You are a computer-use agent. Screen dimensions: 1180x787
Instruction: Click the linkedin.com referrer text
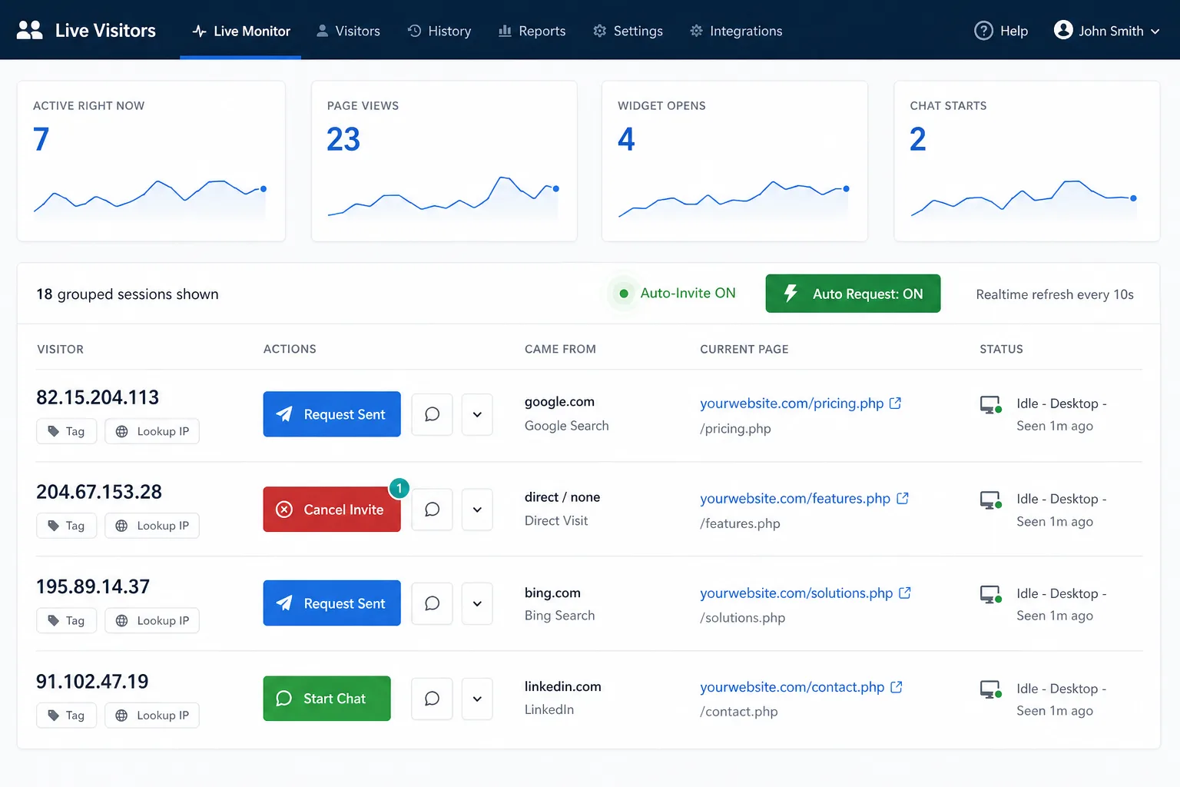pos(563,686)
